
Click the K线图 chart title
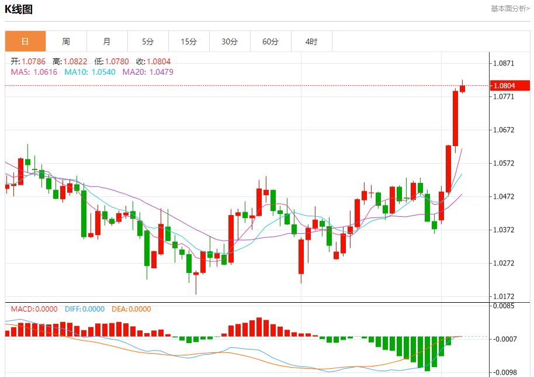point(18,9)
